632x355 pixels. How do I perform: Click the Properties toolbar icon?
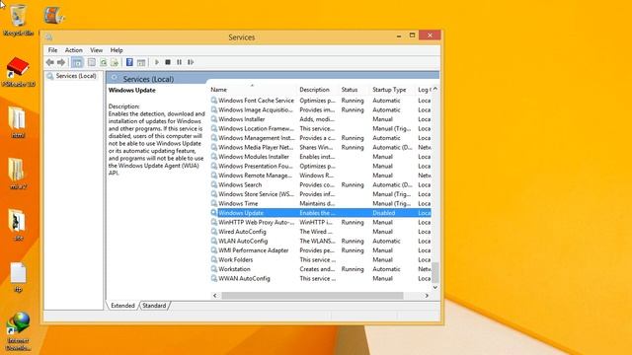[x=92, y=62]
